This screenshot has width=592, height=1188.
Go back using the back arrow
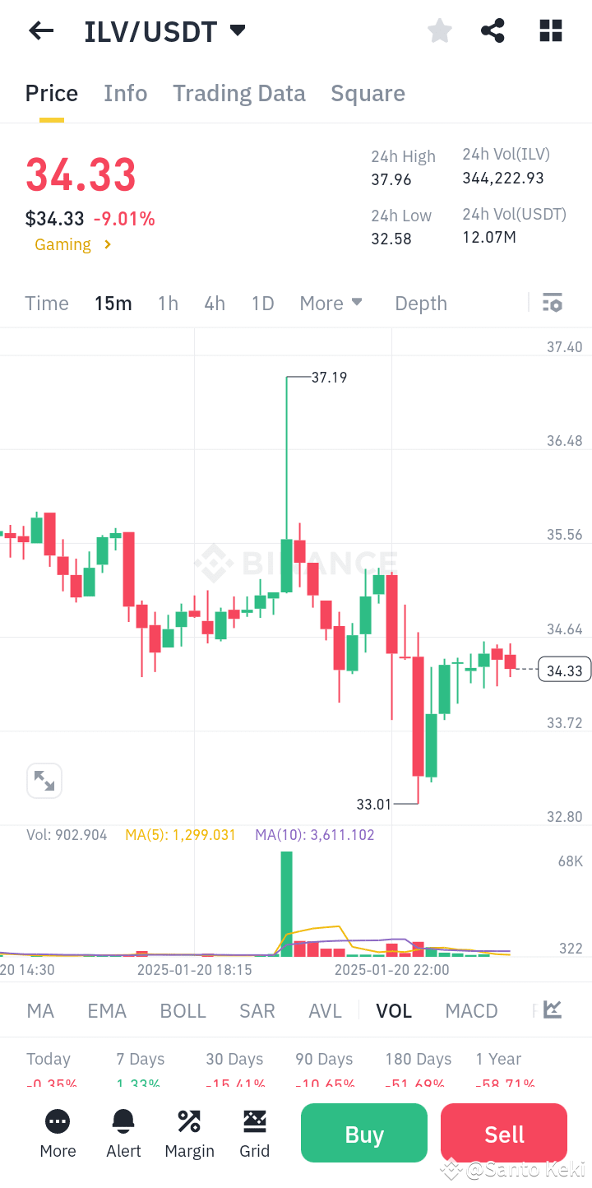tap(40, 30)
